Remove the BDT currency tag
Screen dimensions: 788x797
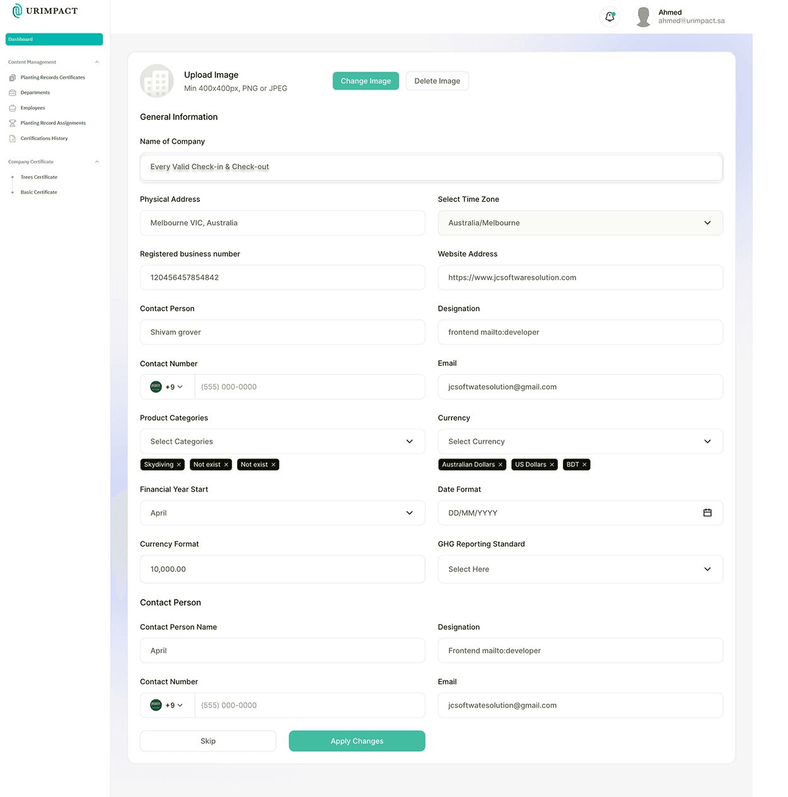[584, 465]
